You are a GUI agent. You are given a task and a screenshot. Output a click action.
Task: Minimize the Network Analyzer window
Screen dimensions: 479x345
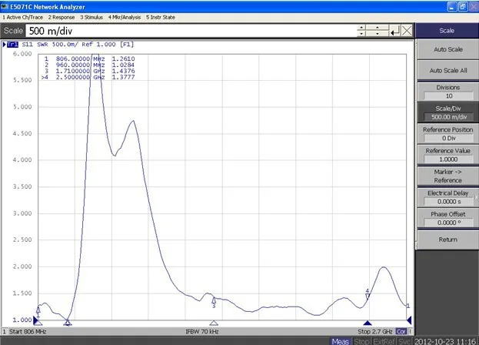click(x=452, y=6)
